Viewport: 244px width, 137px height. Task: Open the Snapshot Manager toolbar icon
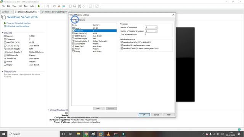click(64, 6)
